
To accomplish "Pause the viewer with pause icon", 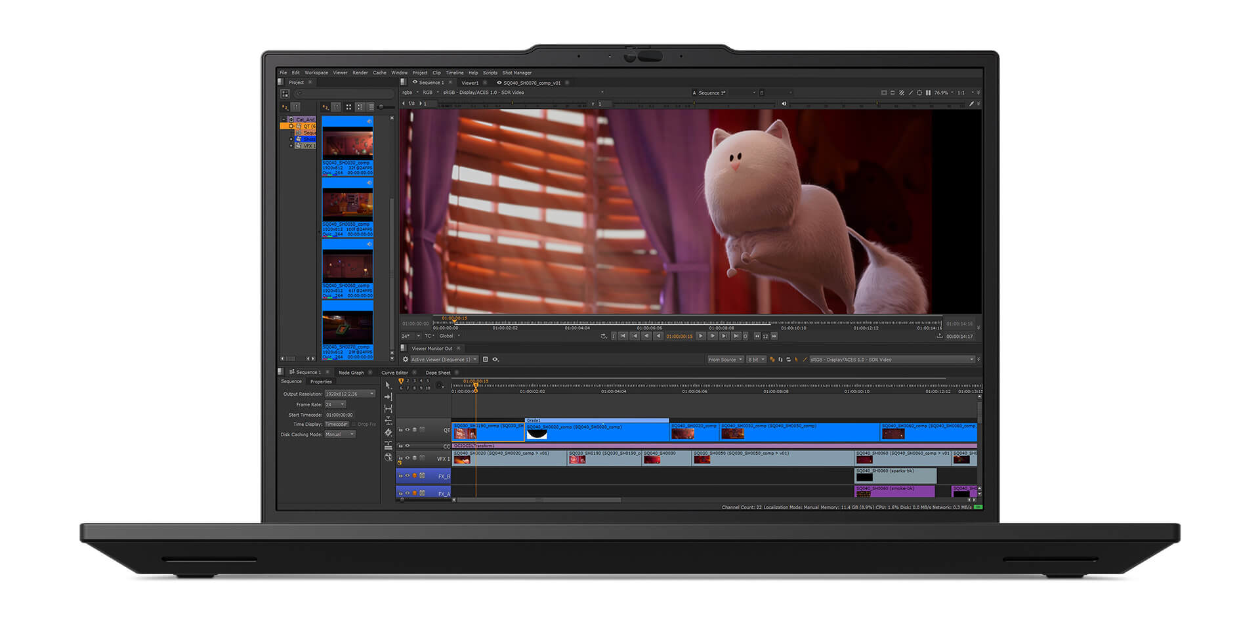I will pos(928,93).
